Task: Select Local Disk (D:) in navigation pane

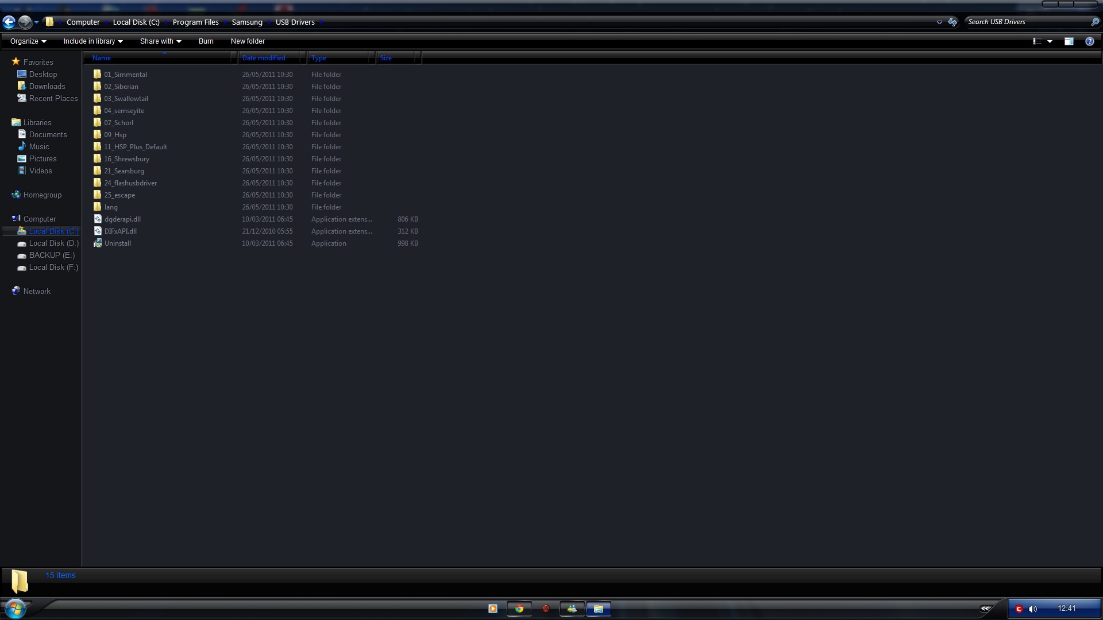Action: point(53,243)
